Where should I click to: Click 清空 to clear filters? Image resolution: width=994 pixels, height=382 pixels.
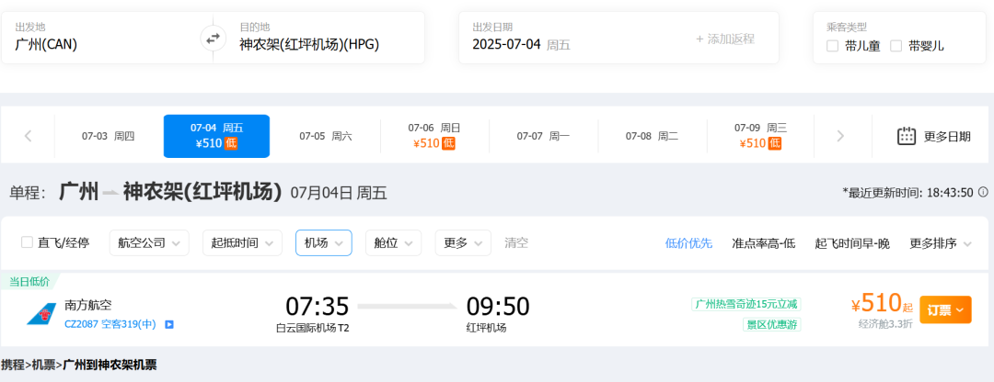(x=516, y=242)
